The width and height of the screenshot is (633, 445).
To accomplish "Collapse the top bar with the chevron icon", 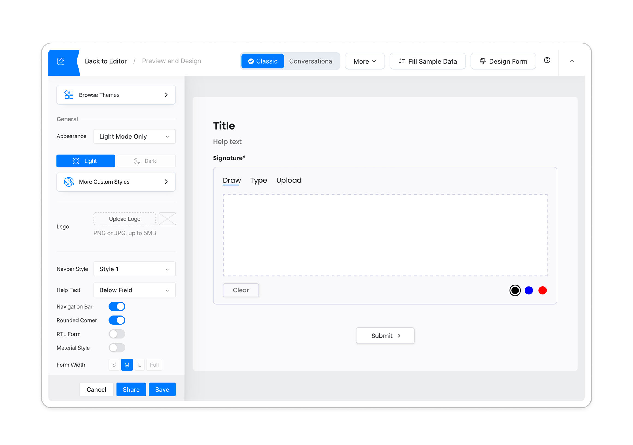I will coord(572,61).
